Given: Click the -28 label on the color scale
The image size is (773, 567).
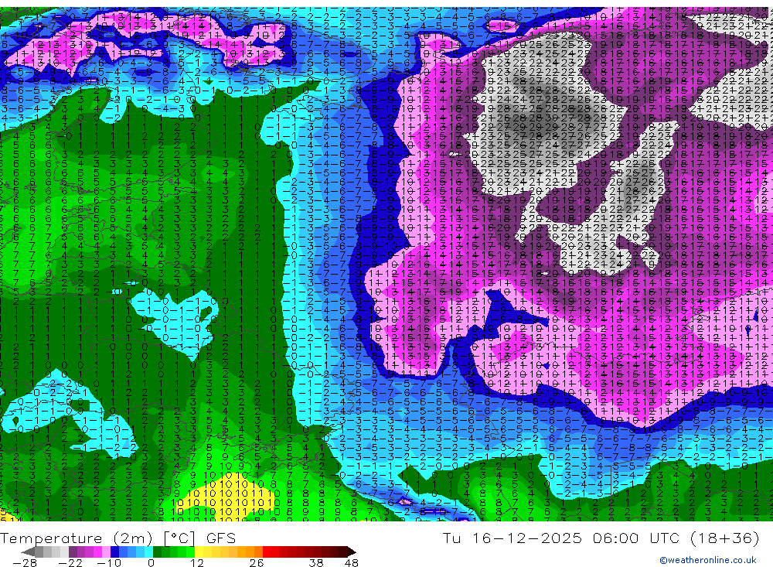Looking at the screenshot, I should tap(25, 562).
